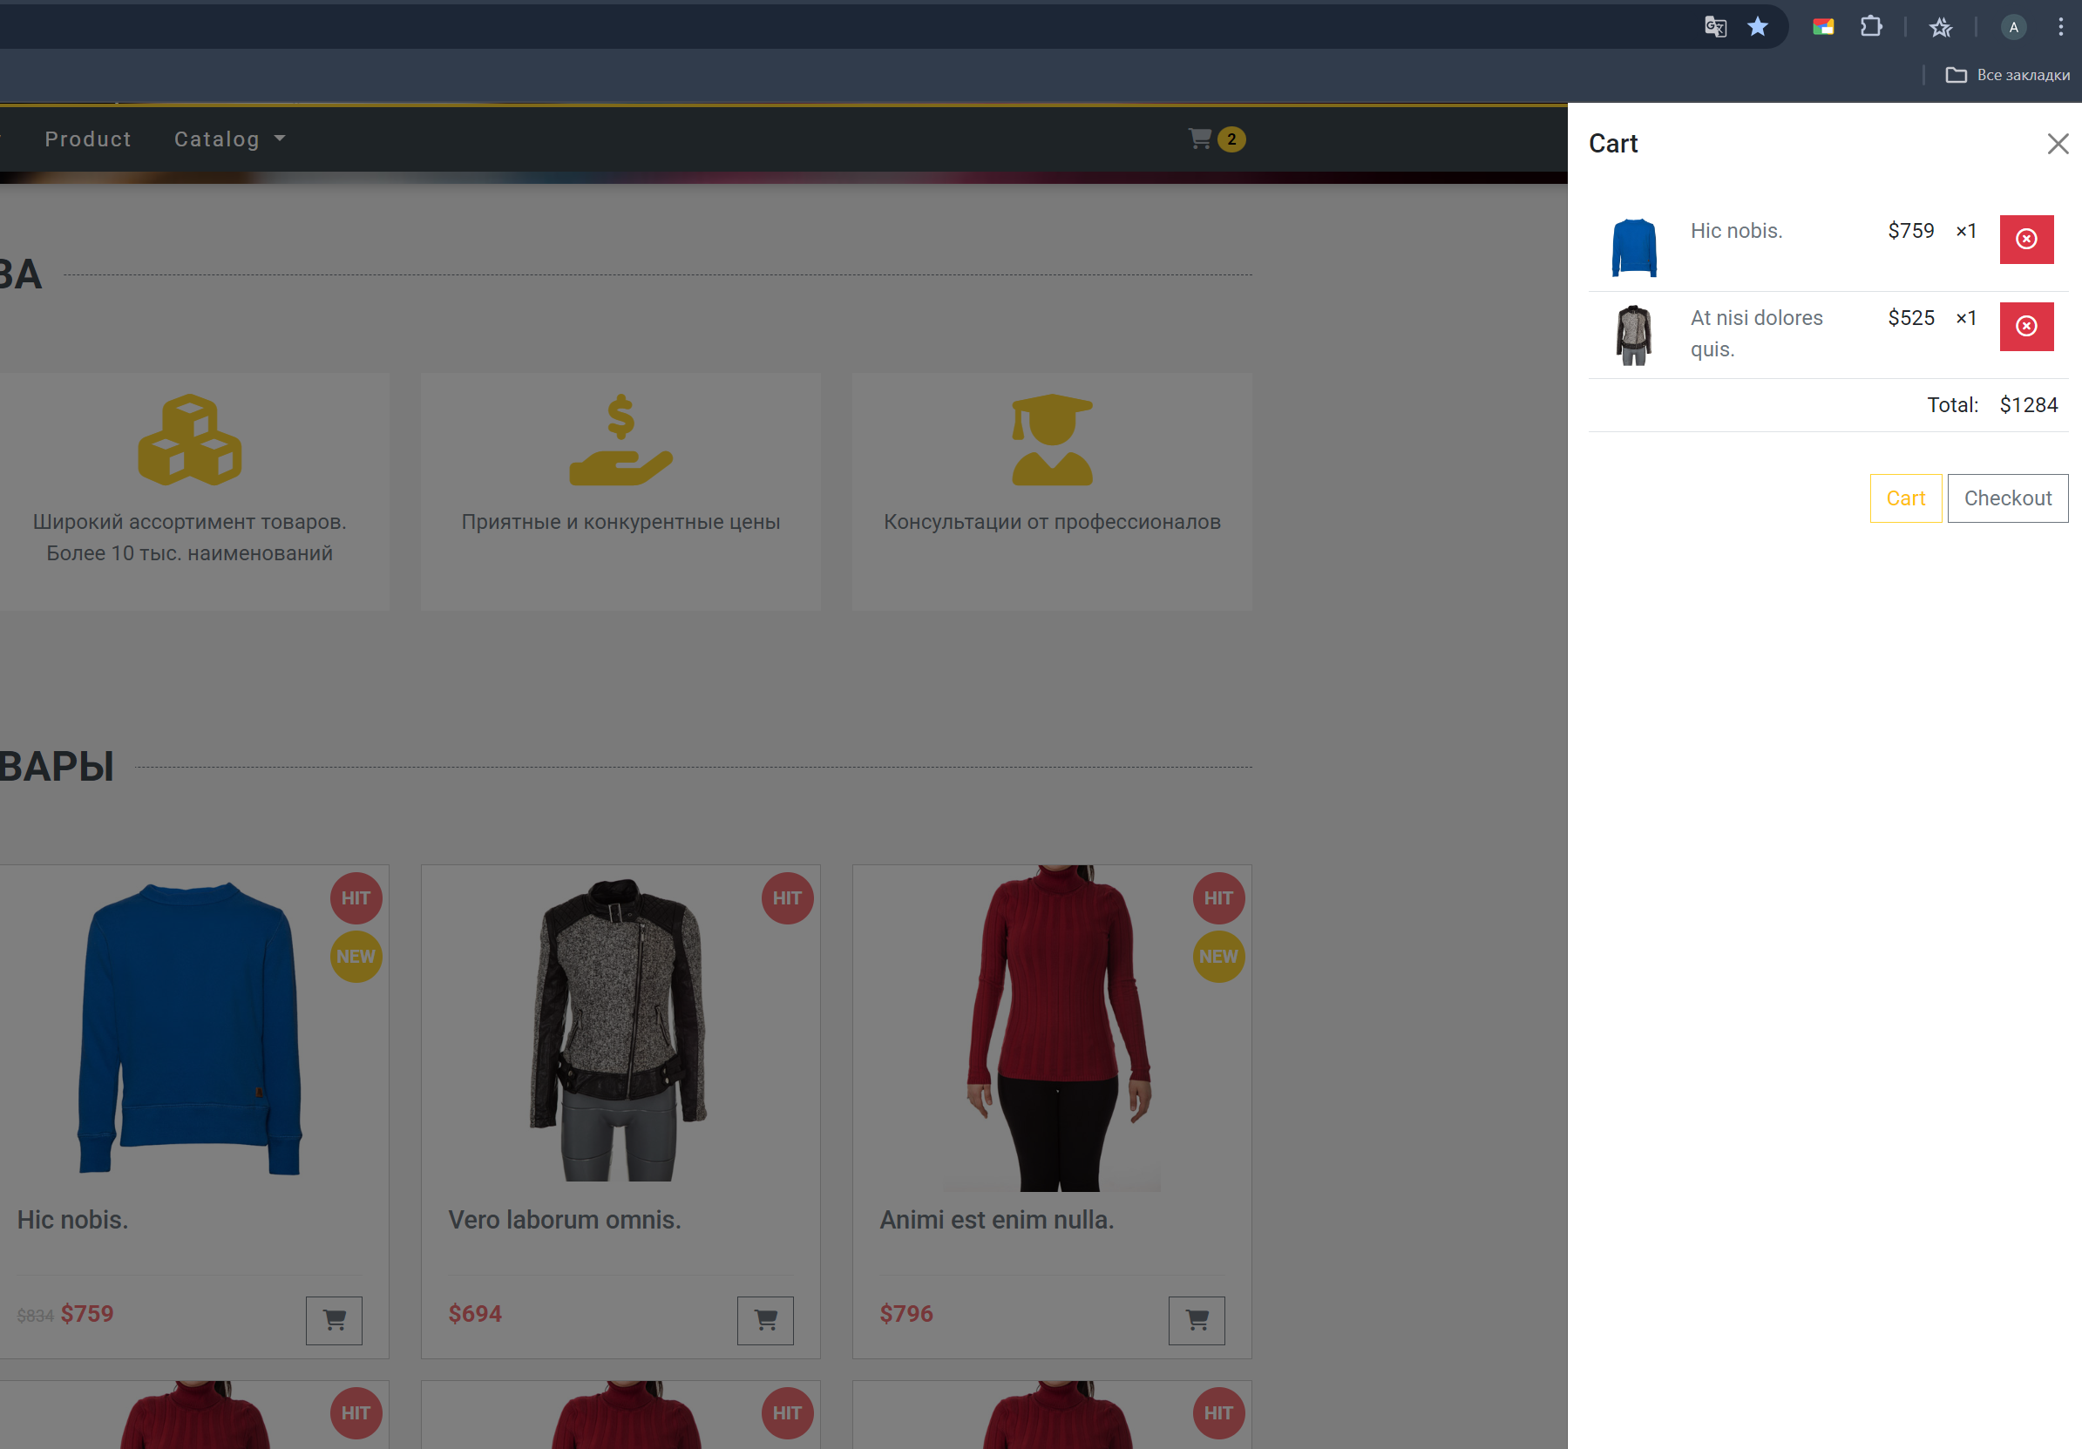The image size is (2082, 1449).
Task: Add Vero laborum omnis to cart
Action: (764, 1320)
